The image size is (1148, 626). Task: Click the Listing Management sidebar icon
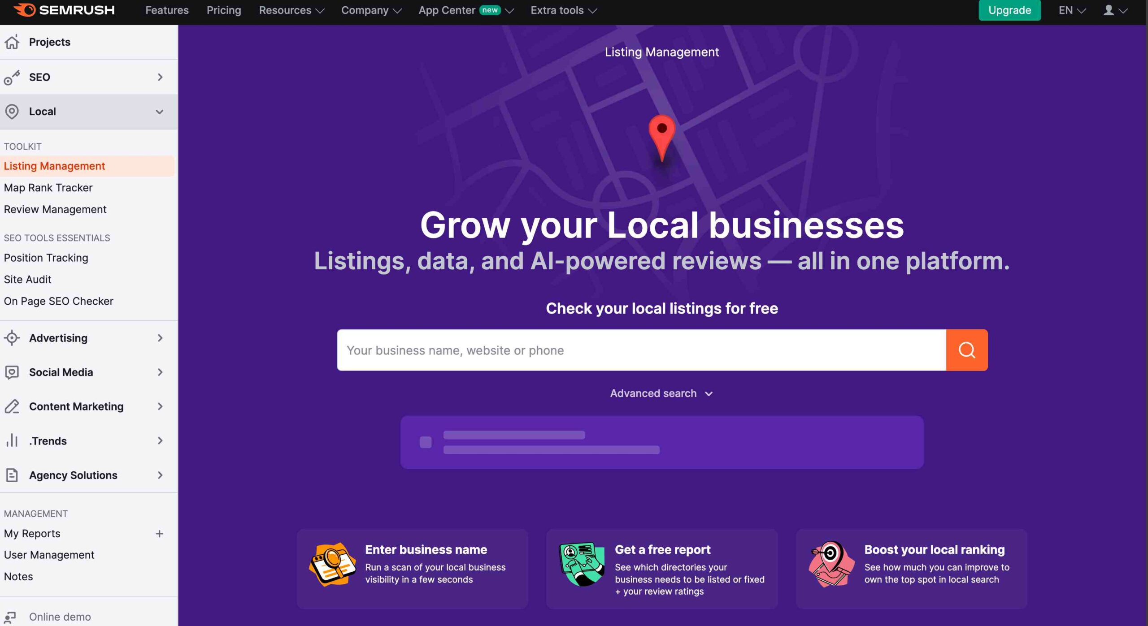point(54,167)
